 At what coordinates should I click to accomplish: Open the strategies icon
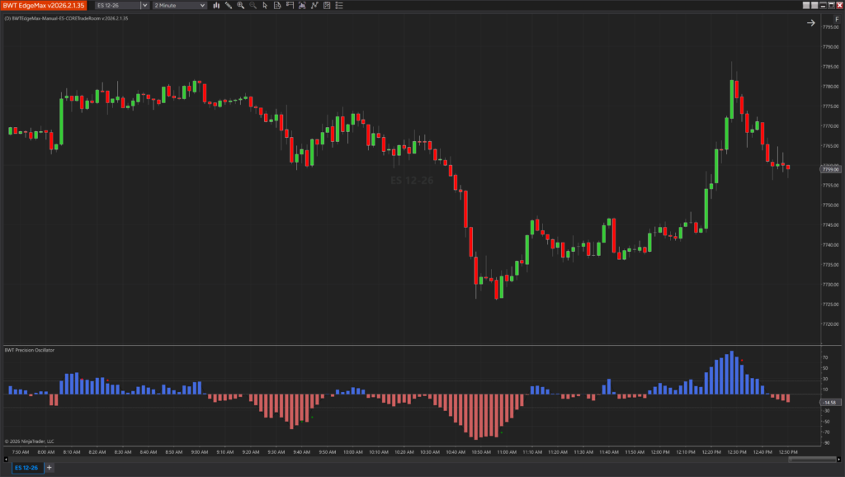327,6
